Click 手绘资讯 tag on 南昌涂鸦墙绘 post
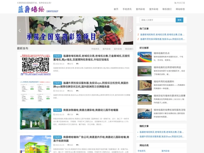 click(x=58, y=110)
